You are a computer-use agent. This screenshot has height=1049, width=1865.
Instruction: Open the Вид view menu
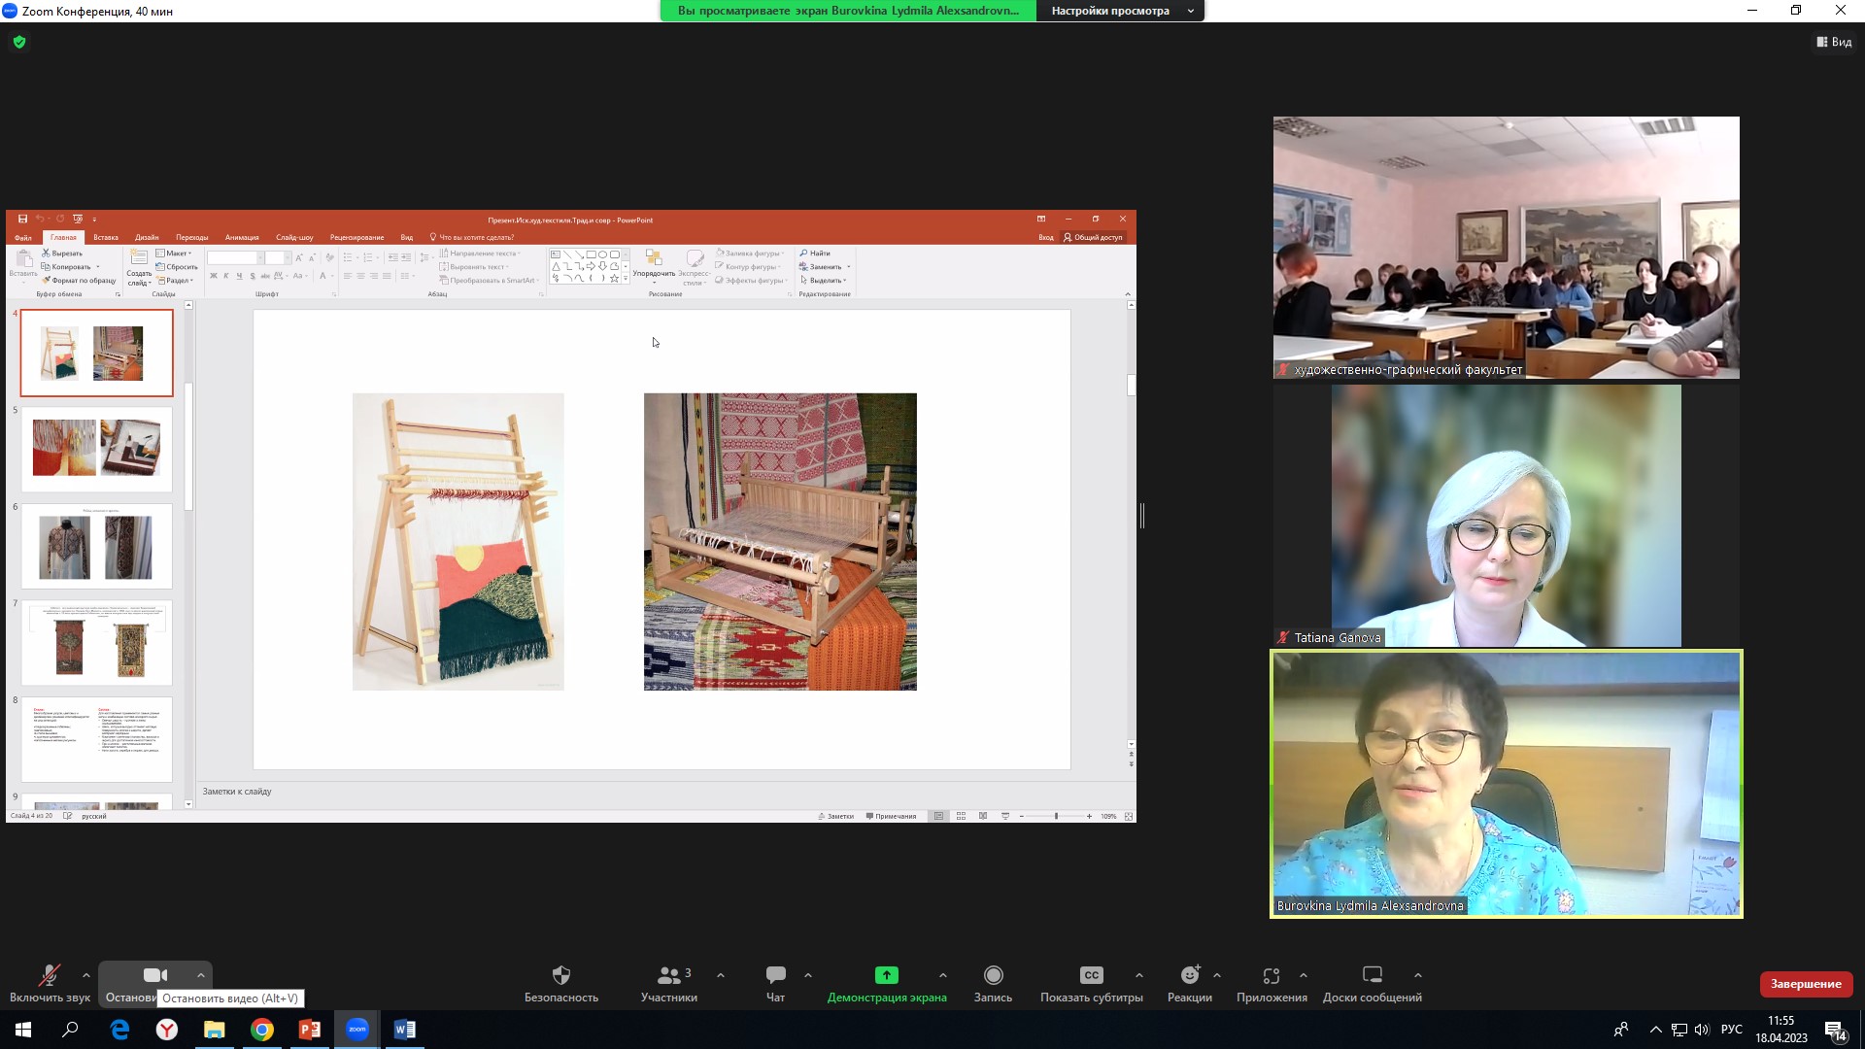1834,42
